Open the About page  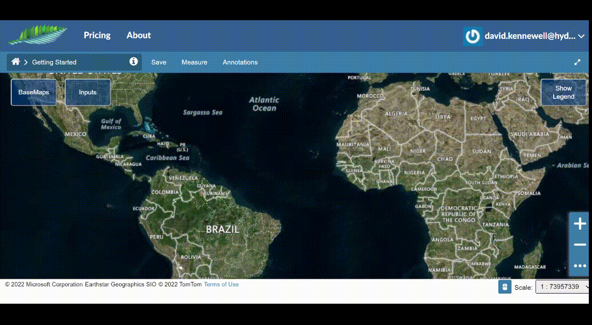click(x=139, y=35)
